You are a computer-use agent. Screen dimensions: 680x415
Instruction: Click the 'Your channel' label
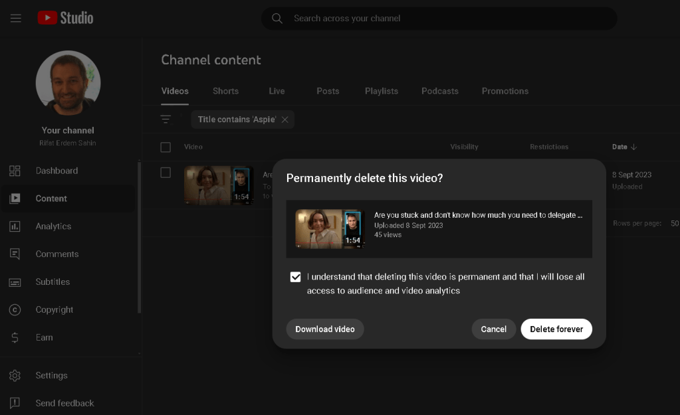point(68,130)
